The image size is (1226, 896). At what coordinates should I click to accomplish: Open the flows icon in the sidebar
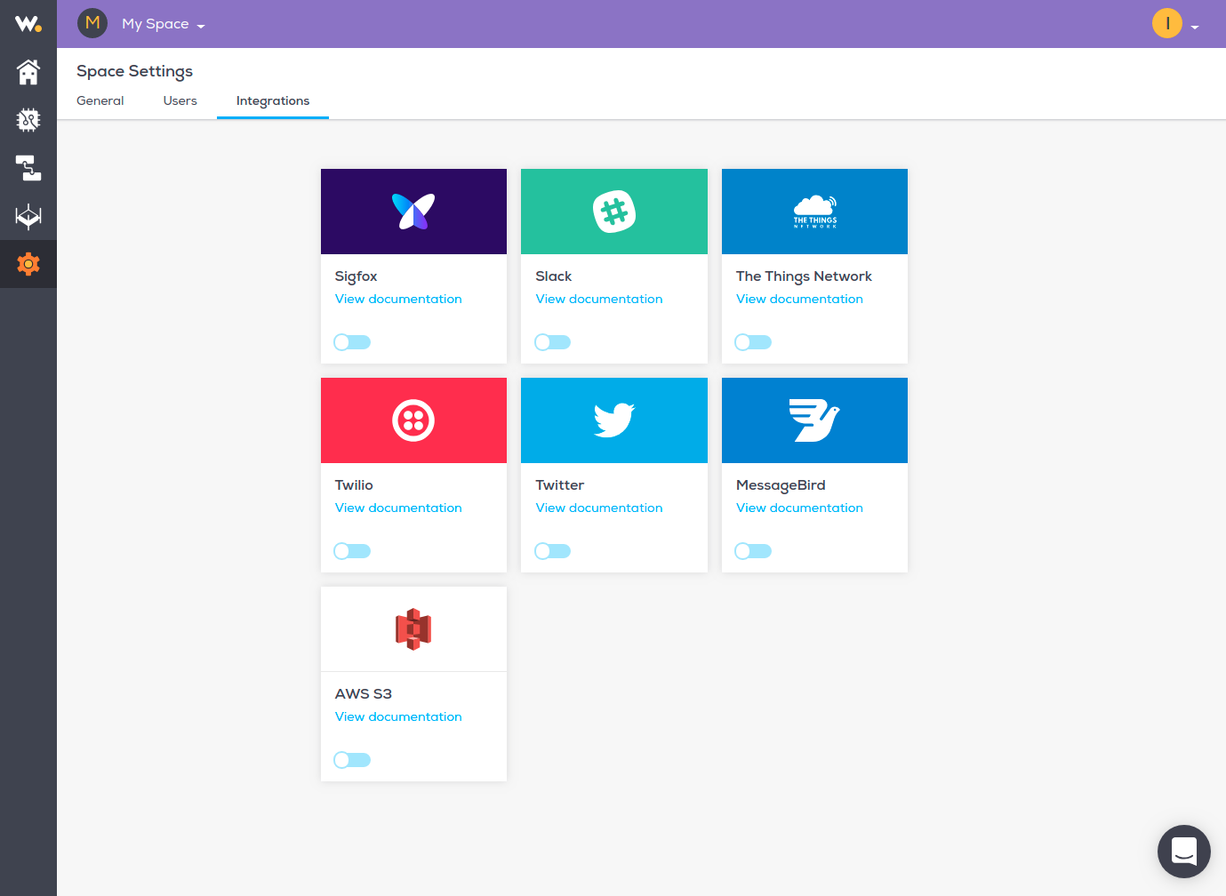(x=28, y=168)
